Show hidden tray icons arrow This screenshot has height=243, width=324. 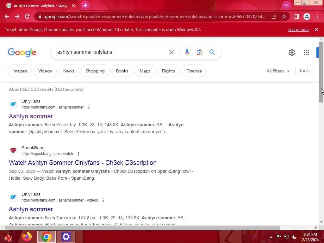point(271,237)
